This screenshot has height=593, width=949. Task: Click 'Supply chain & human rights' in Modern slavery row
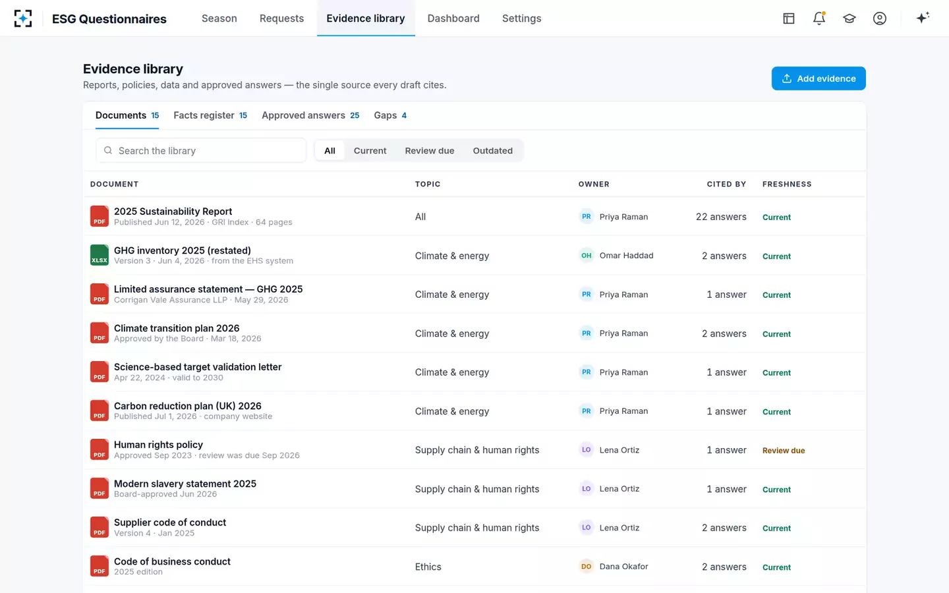pyautogui.click(x=477, y=489)
